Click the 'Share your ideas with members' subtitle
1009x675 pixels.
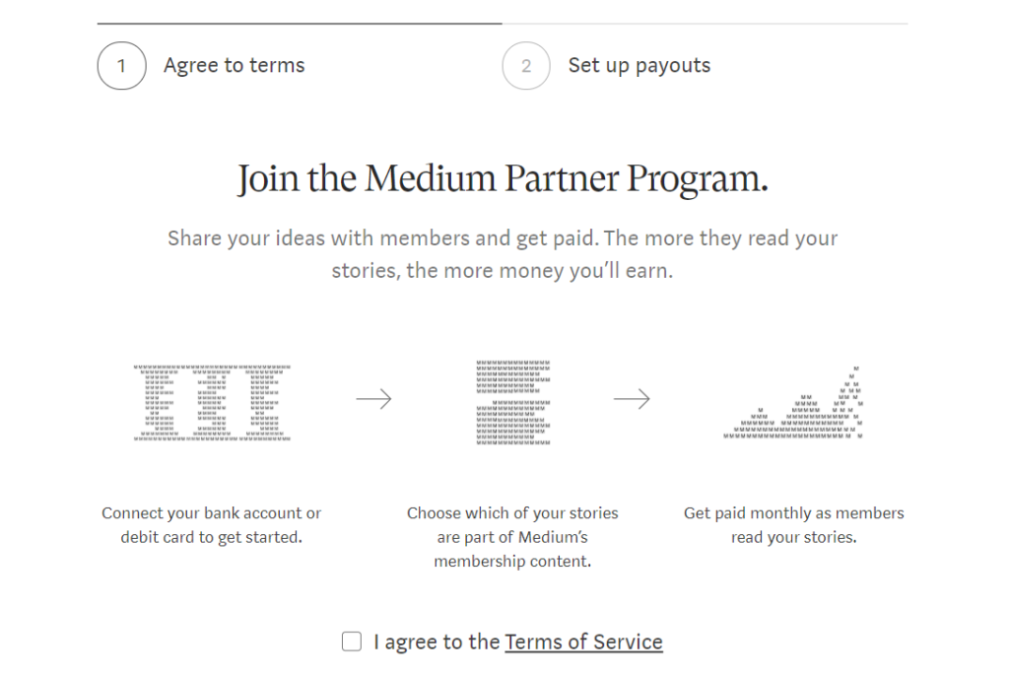[503, 254]
